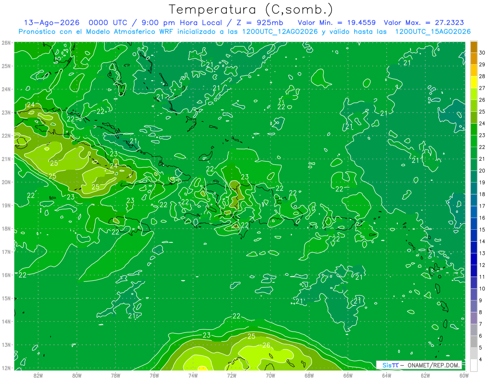Click the green legend swatch between 22 and 23
Image resolution: width=493 pixels, height=381 pixels.
point(474,141)
